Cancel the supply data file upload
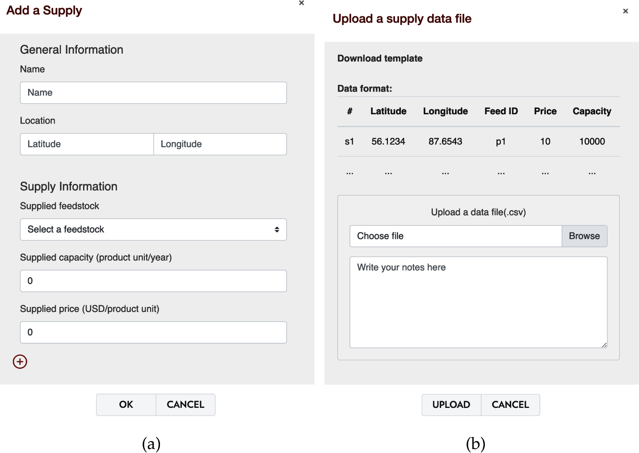 tap(510, 405)
